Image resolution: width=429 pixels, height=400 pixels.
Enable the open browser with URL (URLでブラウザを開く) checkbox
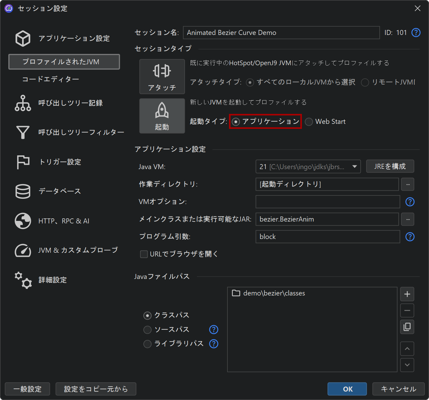tap(144, 254)
